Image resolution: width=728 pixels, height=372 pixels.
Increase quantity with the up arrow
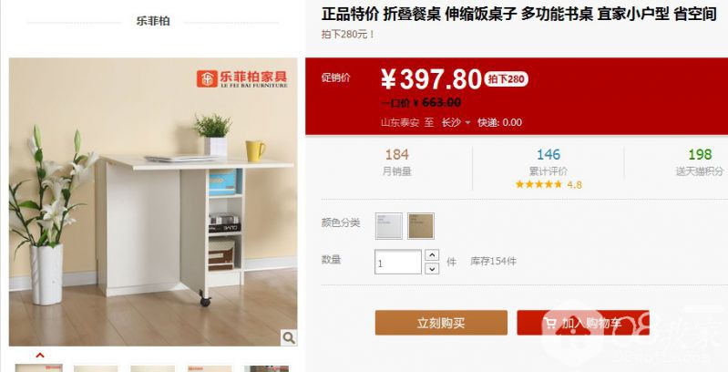click(432, 255)
